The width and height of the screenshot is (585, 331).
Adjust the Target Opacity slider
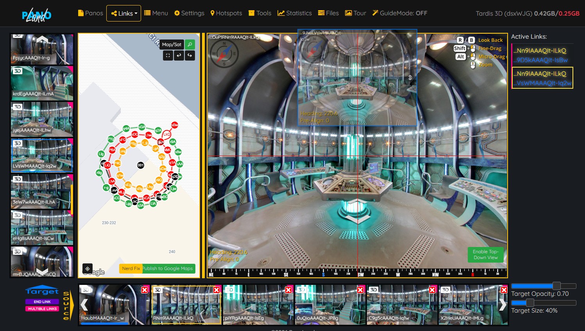tap(544, 286)
